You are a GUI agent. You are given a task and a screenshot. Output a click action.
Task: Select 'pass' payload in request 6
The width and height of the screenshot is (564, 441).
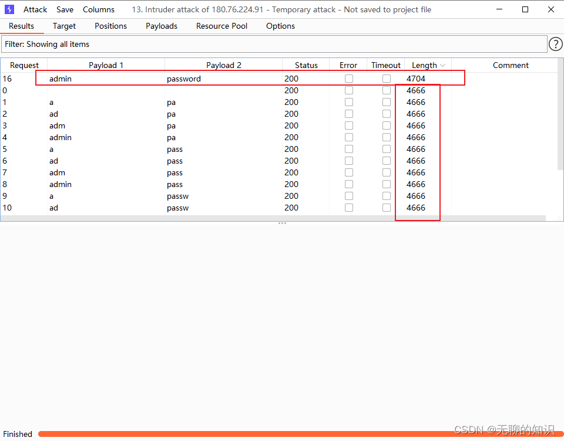tap(175, 161)
